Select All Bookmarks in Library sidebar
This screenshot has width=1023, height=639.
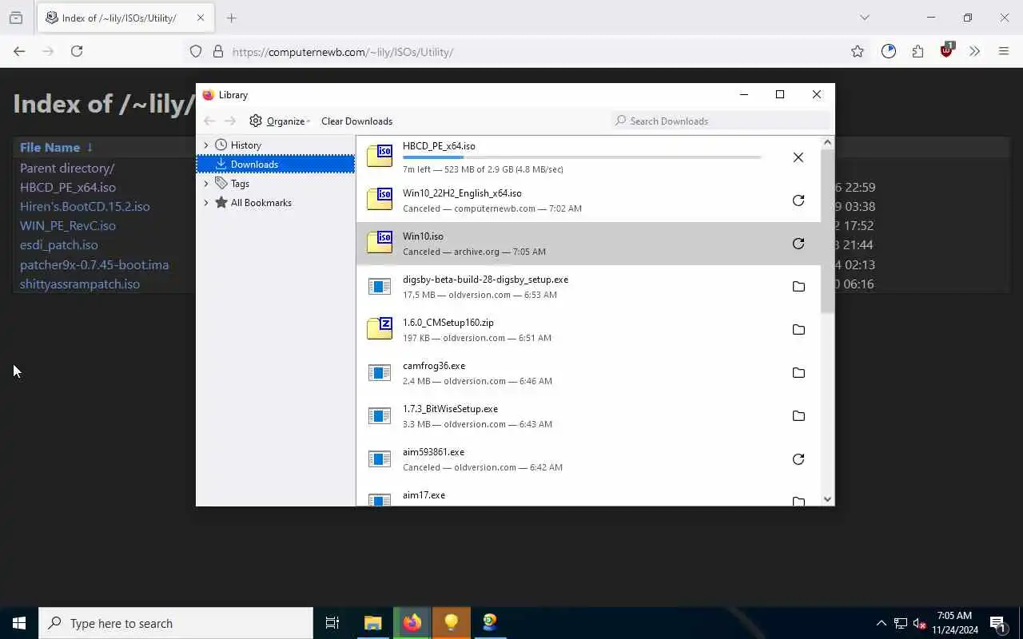(x=261, y=203)
